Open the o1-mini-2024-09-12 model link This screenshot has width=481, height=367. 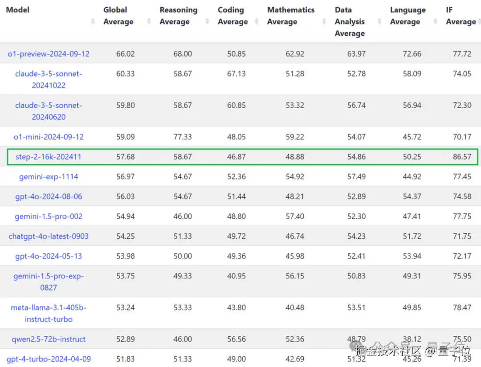[49, 137]
